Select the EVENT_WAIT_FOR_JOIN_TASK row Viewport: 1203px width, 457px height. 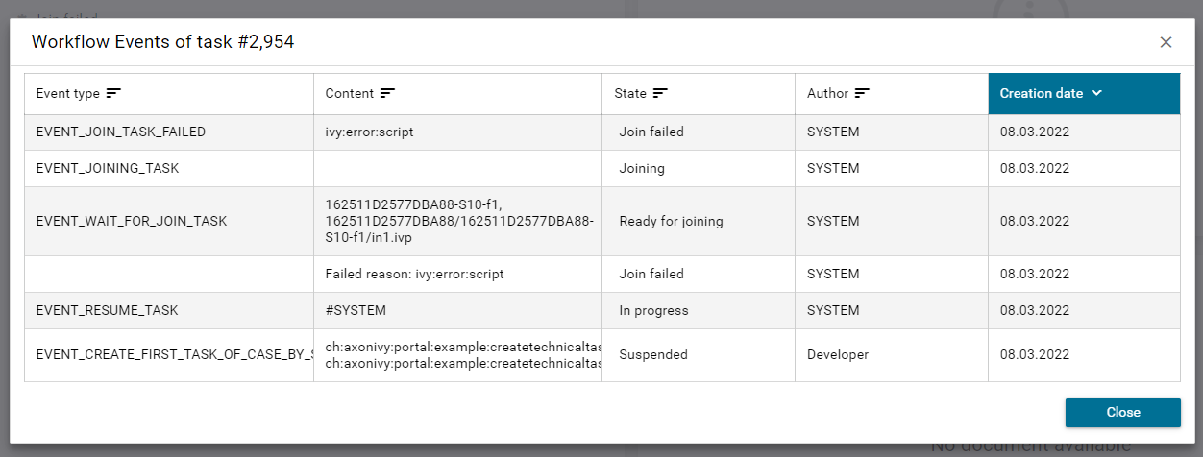[132, 221]
